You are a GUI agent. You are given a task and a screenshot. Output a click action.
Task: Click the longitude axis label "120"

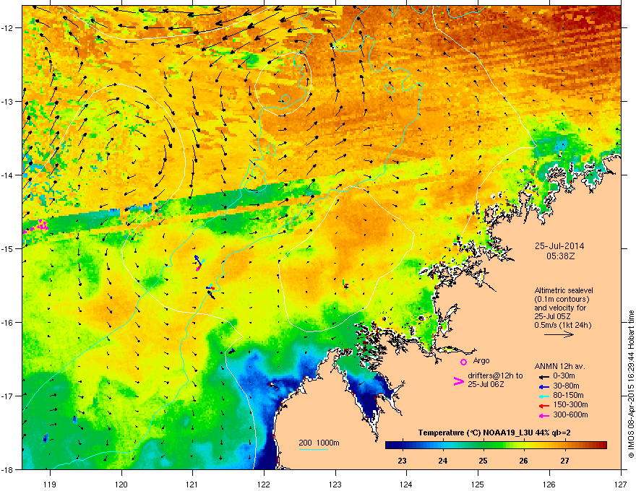[x=121, y=485]
